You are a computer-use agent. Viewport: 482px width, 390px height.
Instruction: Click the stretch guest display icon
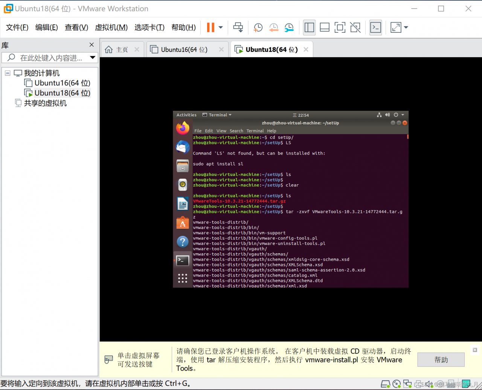click(x=396, y=27)
